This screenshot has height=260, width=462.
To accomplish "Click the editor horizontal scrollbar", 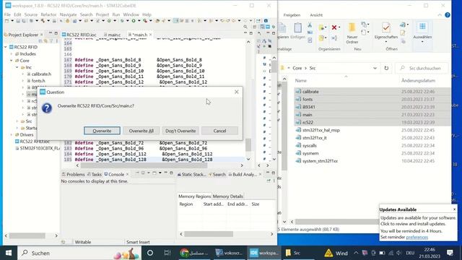I will pos(144,165).
